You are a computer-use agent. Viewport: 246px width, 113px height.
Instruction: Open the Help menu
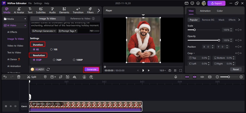[47, 3]
